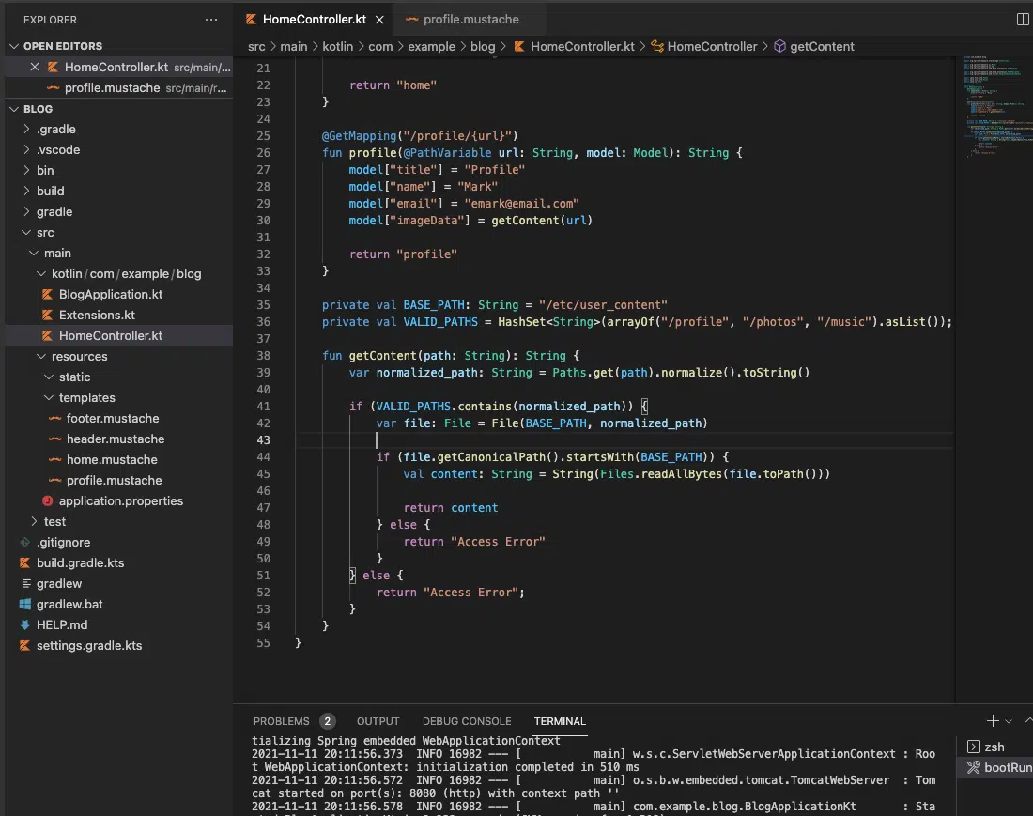Click getContent in the breadcrumb bar
The width and height of the screenshot is (1033, 816).
821,46
